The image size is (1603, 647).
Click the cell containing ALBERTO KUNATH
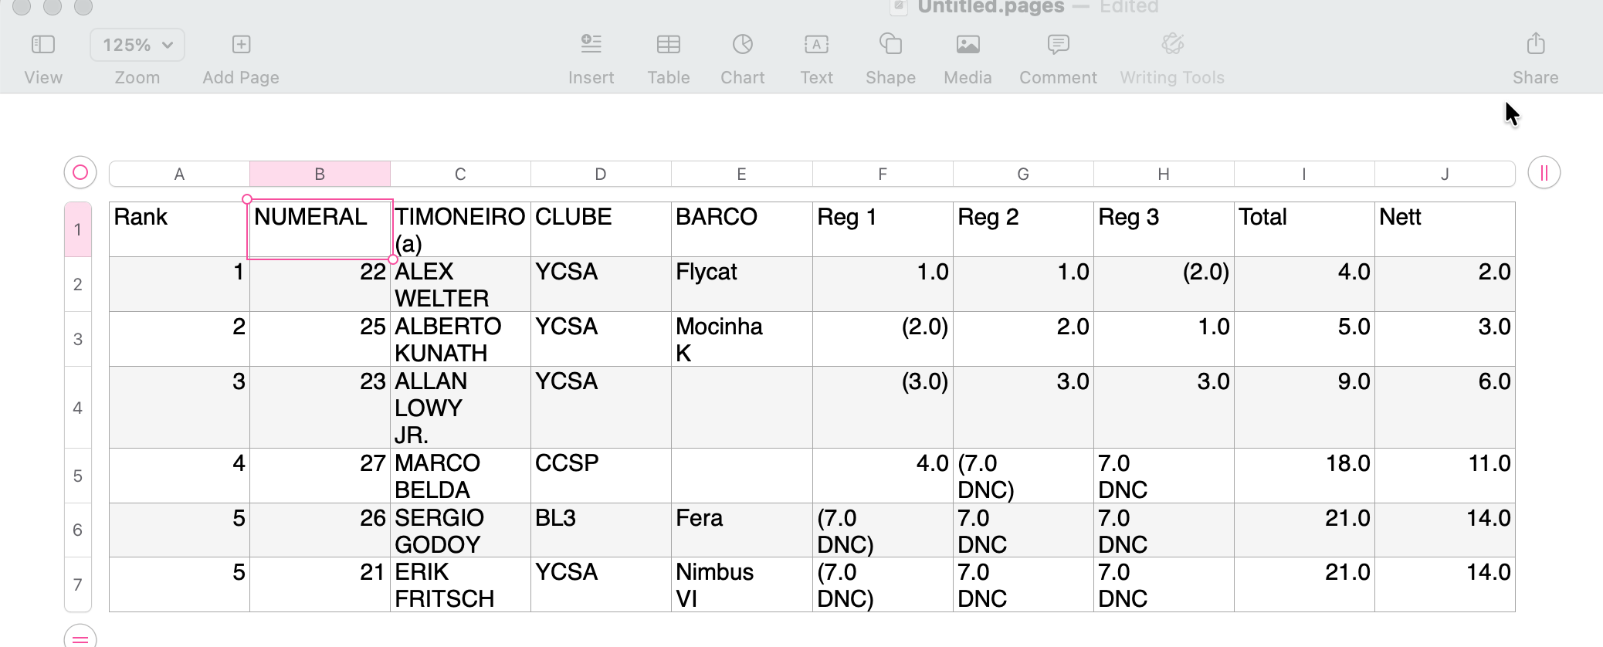(459, 339)
